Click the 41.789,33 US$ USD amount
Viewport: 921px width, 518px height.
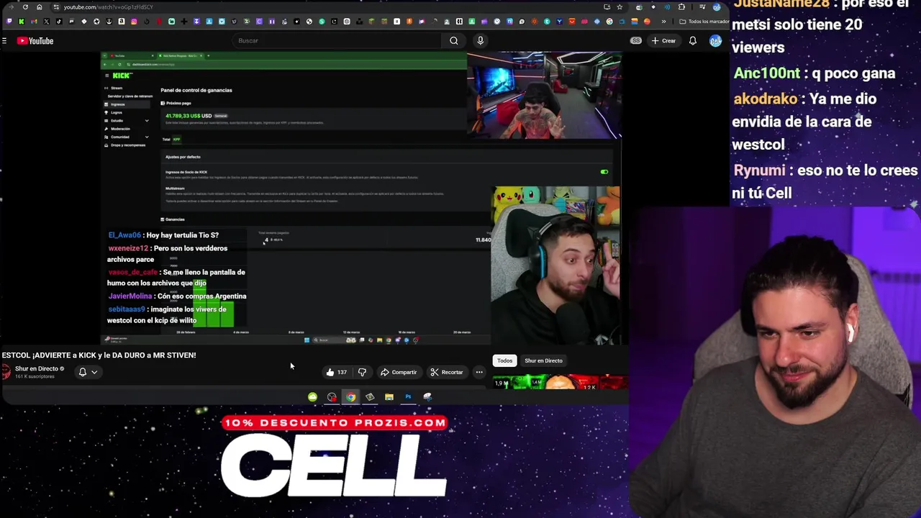189,116
